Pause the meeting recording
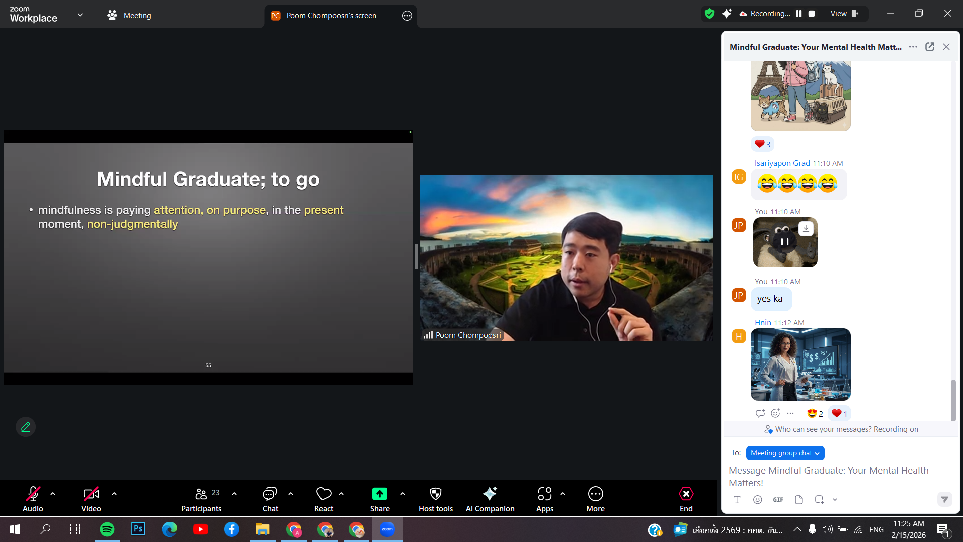The height and width of the screenshot is (542, 963). pyautogui.click(x=799, y=14)
